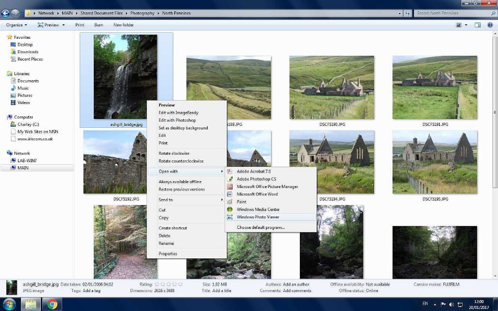Select the DSCF5191.JPG thumbnail
This screenshot has width=498, height=311.
click(x=435, y=88)
